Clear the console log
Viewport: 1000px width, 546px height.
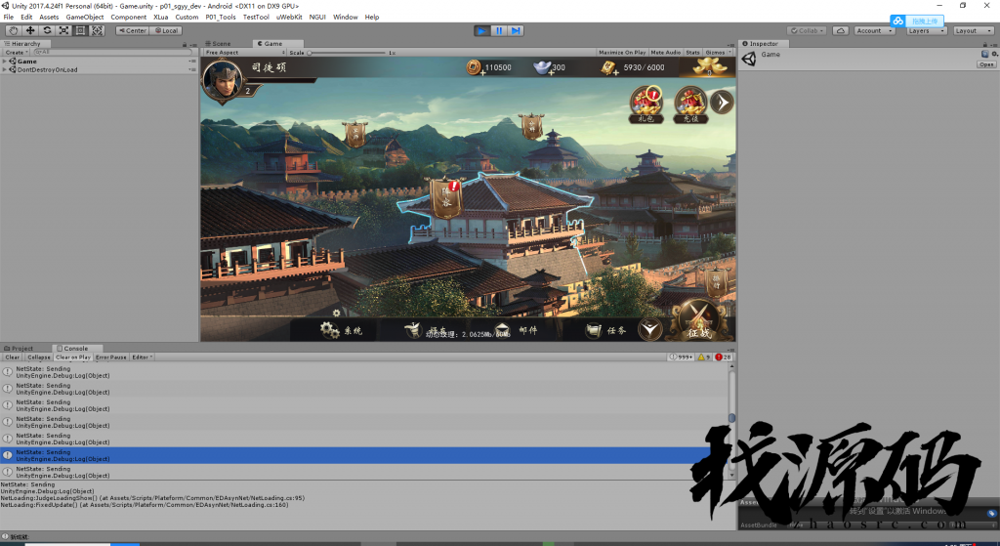pos(12,357)
